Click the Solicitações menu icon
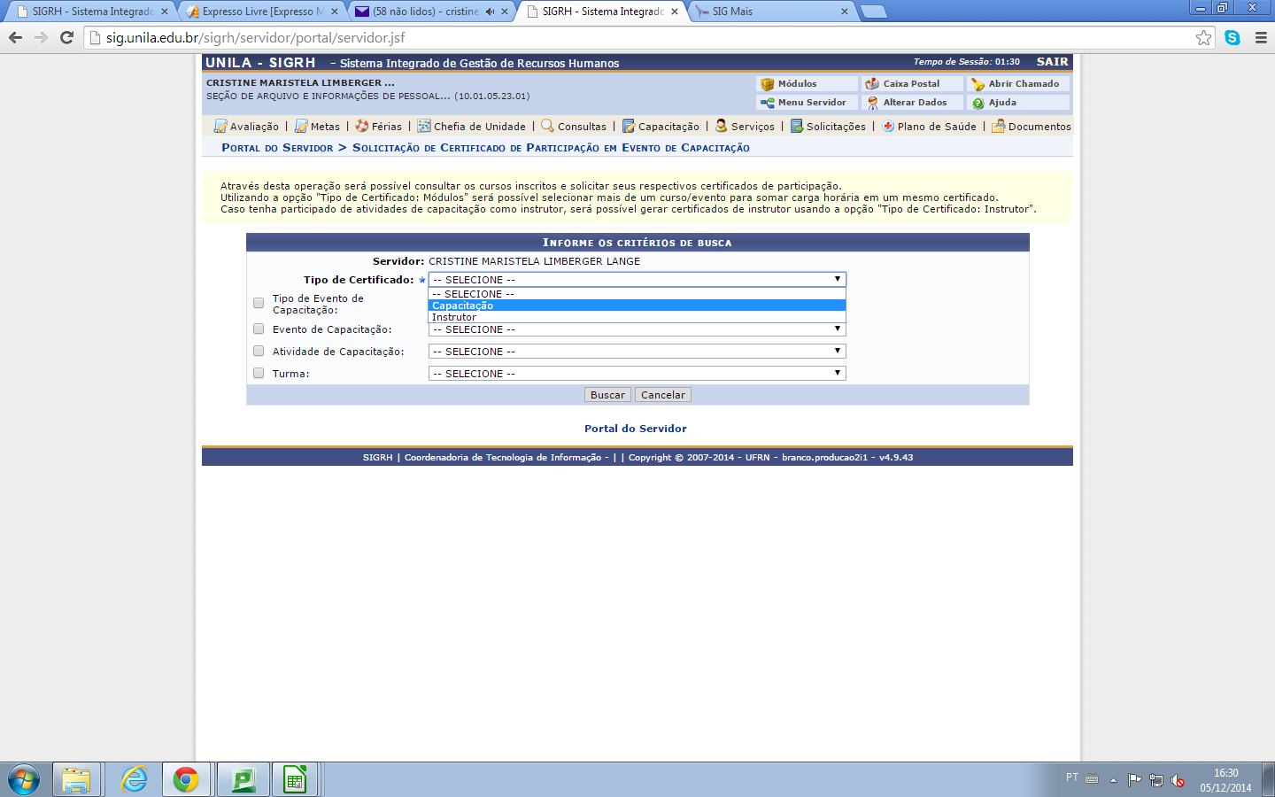Viewport: 1275px width, 797px height. point(797,126)
